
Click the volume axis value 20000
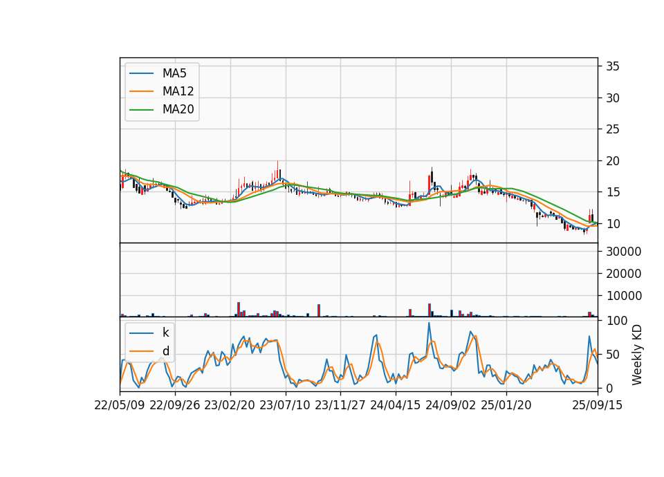point(624,274)
